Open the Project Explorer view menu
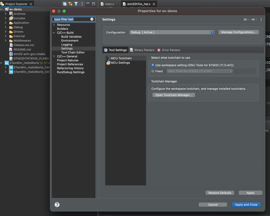 click(82, 4)
